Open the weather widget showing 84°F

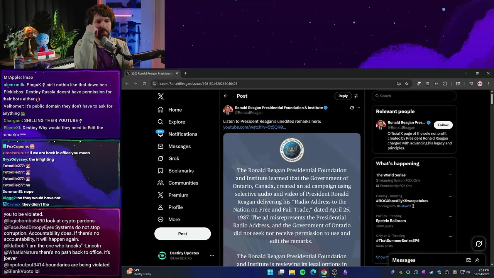[x=139, y=272]
